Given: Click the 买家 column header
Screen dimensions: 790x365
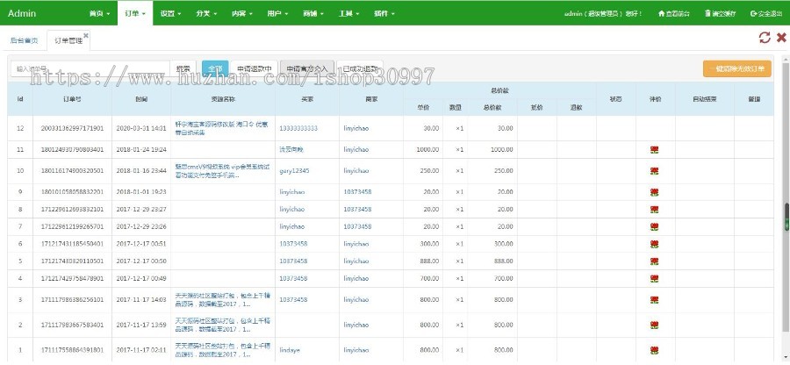Looking at the screenshot, I should (307, 99).
